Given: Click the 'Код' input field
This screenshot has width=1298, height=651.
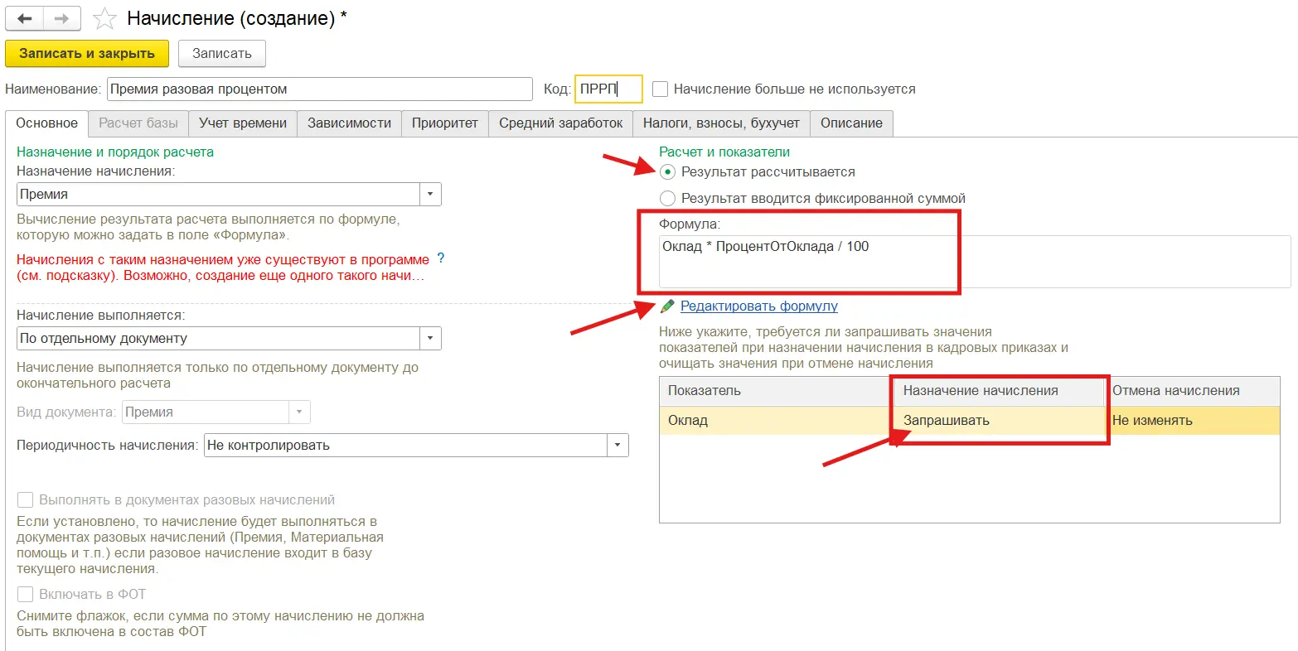Looking at the screenshot, I should click(608, 89).
